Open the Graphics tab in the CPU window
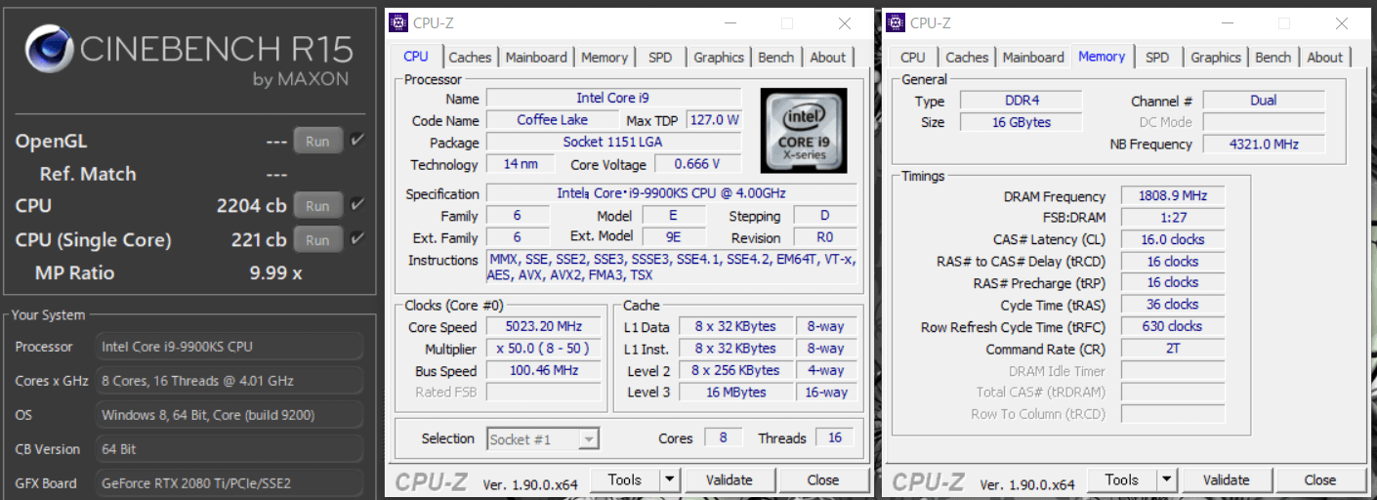Image resolution: width=1377 pixels, height=500 pixels. (719, 58)
